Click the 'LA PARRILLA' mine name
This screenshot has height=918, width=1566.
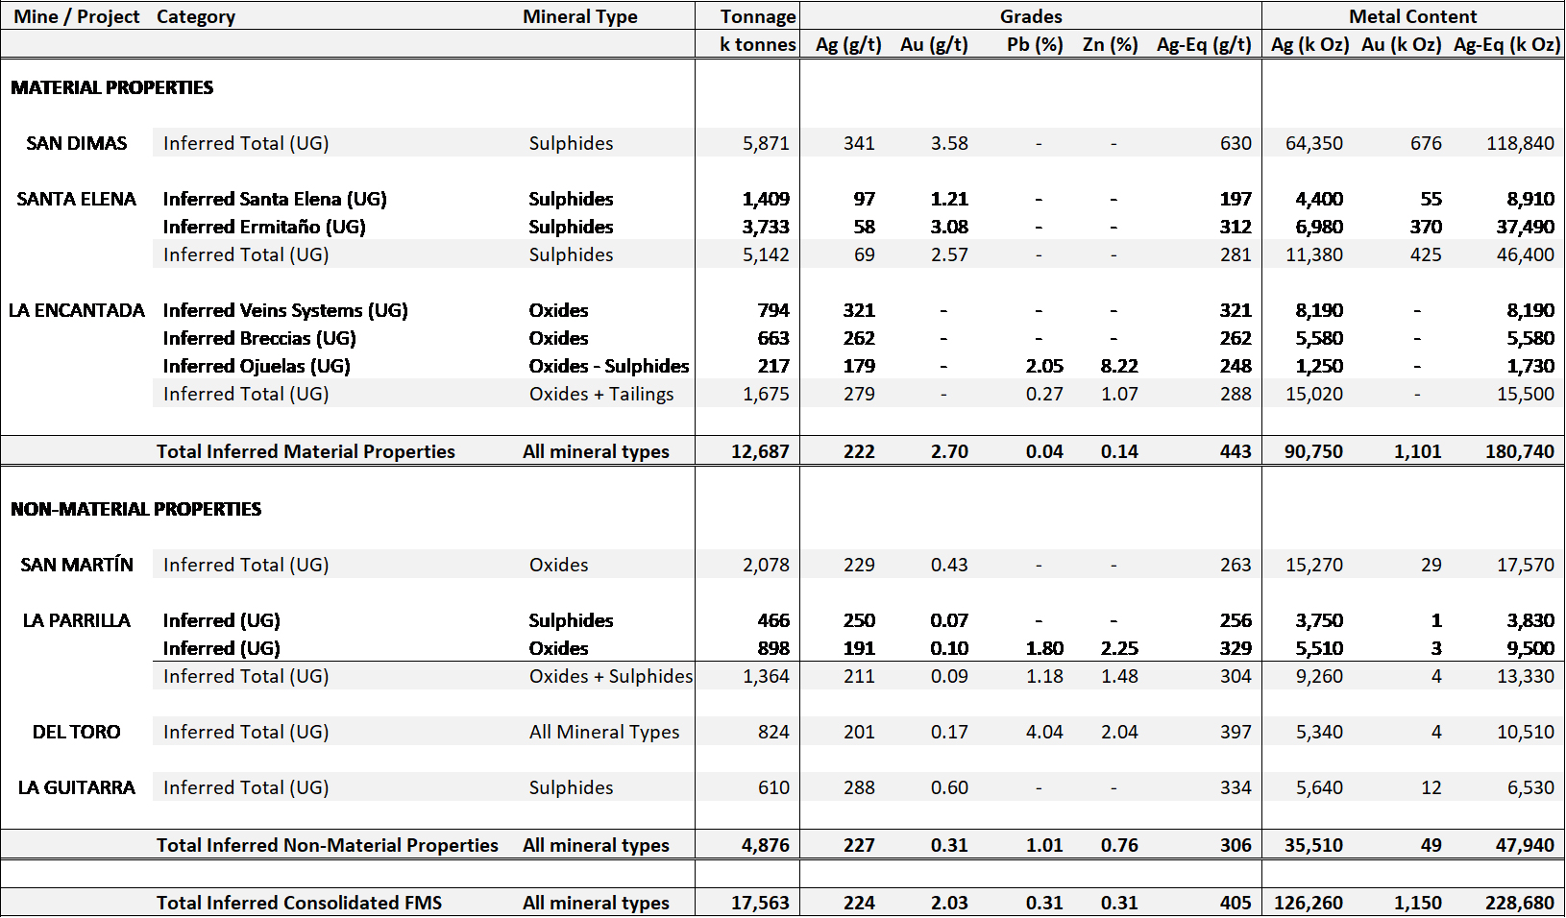click(77, 620)
